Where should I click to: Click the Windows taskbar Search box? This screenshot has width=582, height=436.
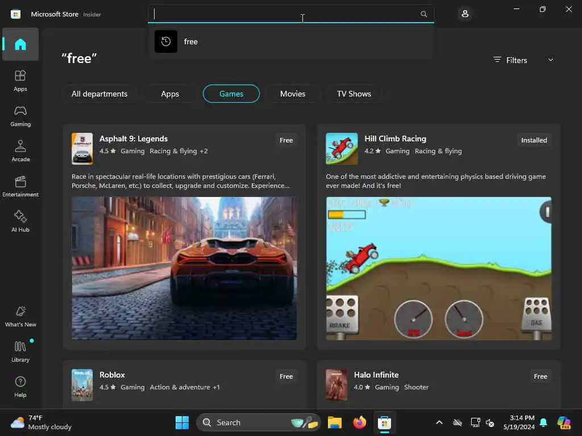pyautogui.click(x=259, y=422)
